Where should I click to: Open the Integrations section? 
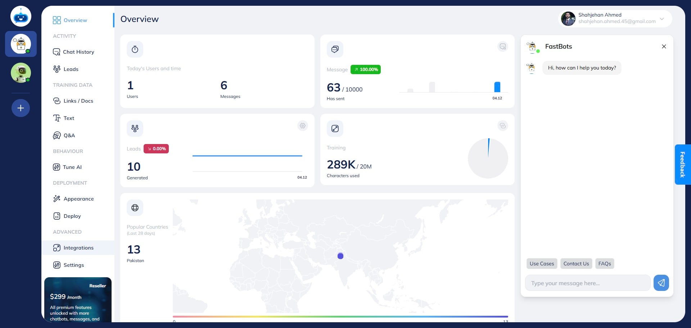click(78, 248)
